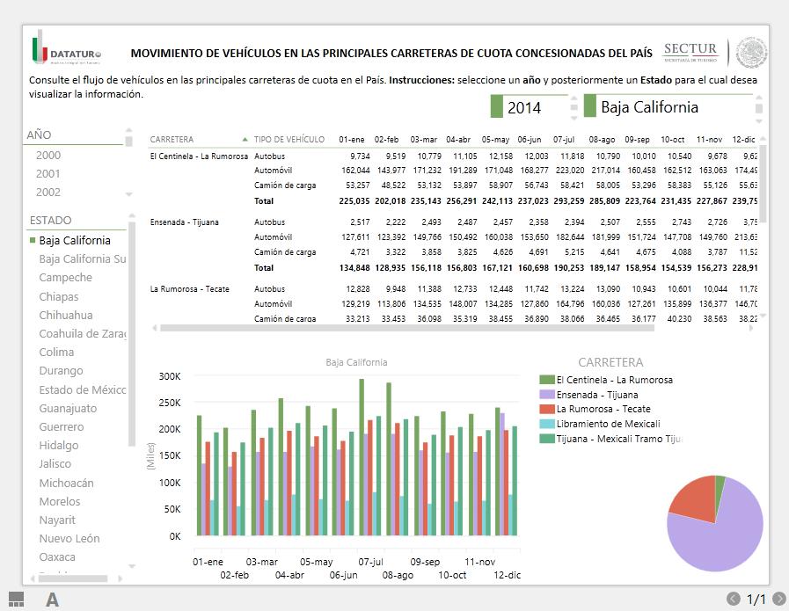
Task: Click the 'A' text icon in bottom bar
Action: [x=52, y=599]
